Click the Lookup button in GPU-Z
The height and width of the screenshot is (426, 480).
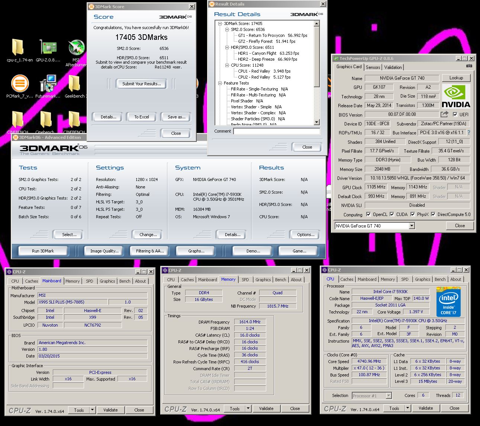click(456, 78)
